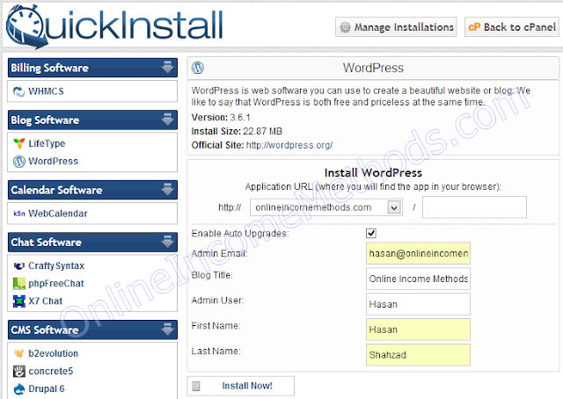This screenshot has height=399, width=563.
Task: Click the Blog Title input field
Action: click(418, 279)
